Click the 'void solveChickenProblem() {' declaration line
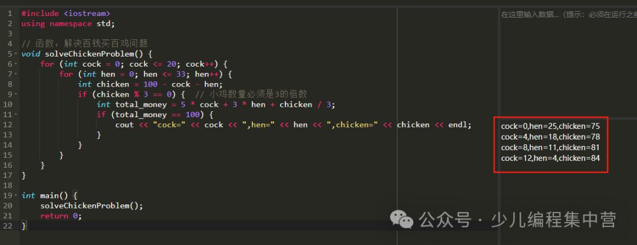637x245 pixels. click(x=87, y=54)
